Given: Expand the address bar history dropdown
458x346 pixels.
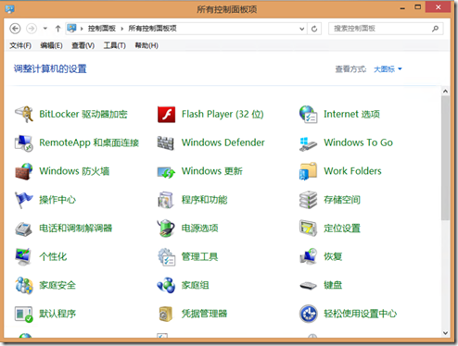Looking at the screenshot, I should pyautogui.click(x=302, y=29).
